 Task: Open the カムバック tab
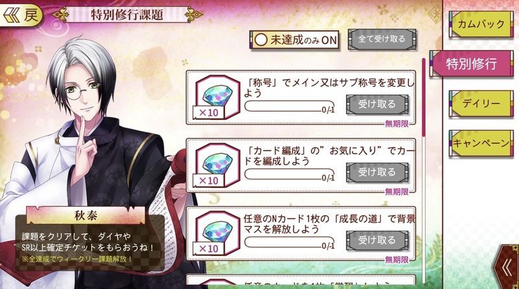pos(481,24)
